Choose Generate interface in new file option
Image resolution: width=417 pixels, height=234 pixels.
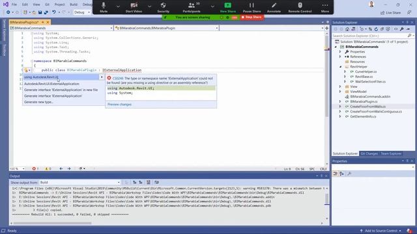click(61, 90)
